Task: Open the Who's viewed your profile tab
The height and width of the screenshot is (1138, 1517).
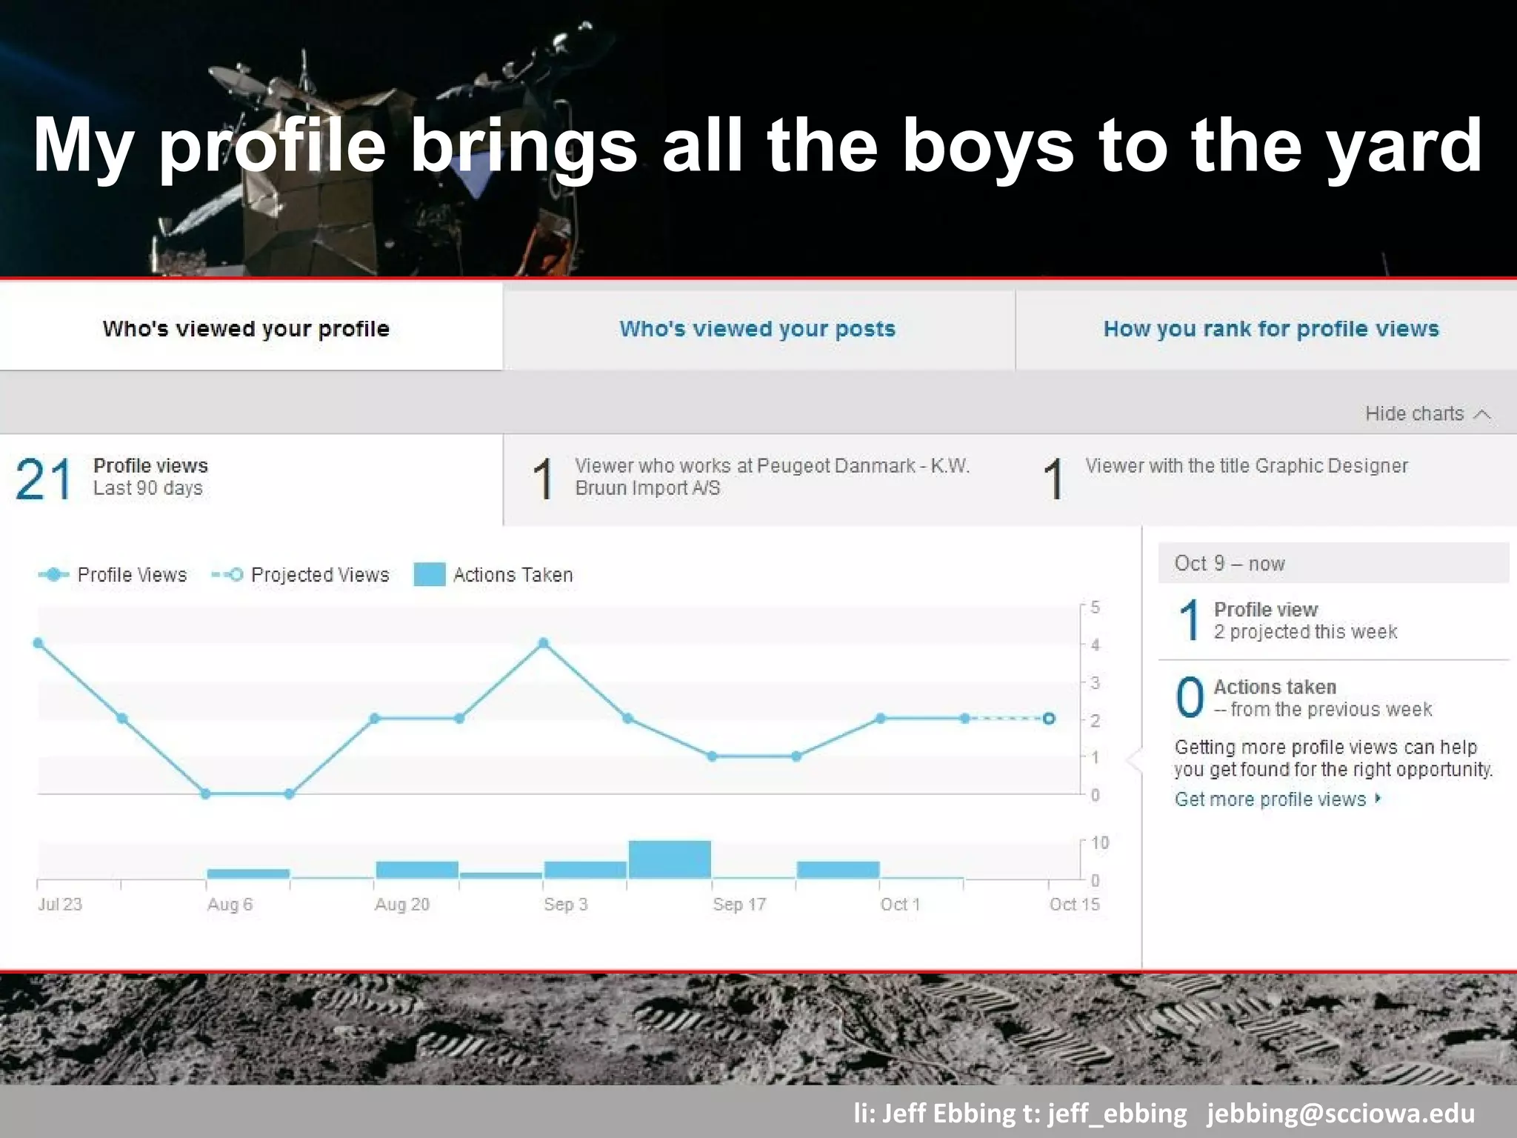Action: 246,328
